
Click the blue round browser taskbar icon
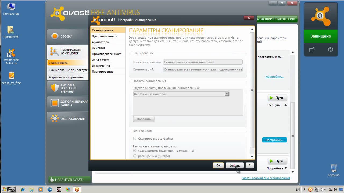click(x=50, y=190)
